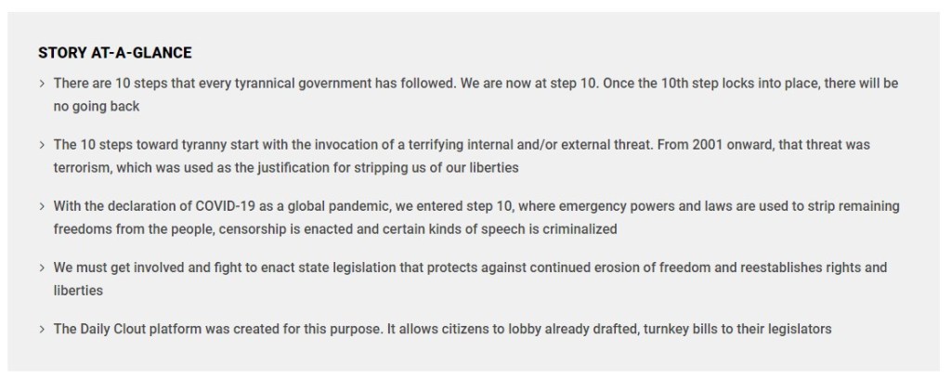
Task: Click the word 'COVID-19' in the third bullet
Action: point(227,206)
